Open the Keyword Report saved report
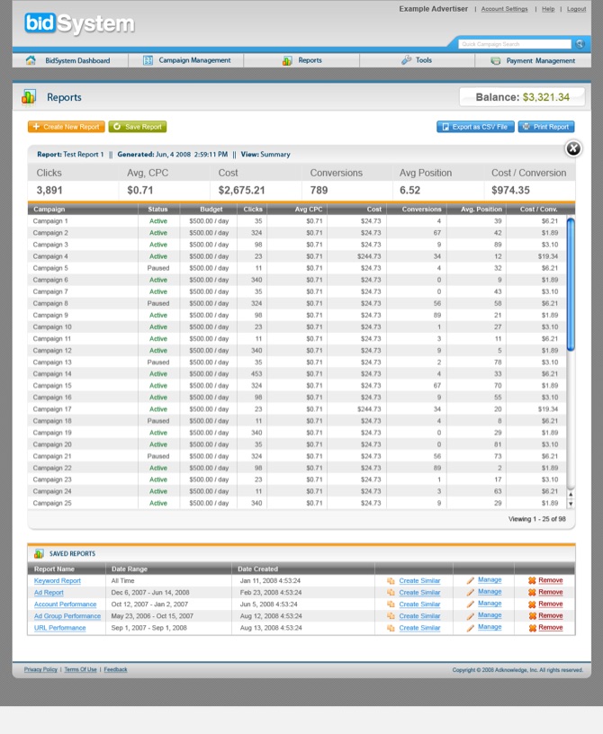Screen dimensions: 603x734 coord(58,581)
